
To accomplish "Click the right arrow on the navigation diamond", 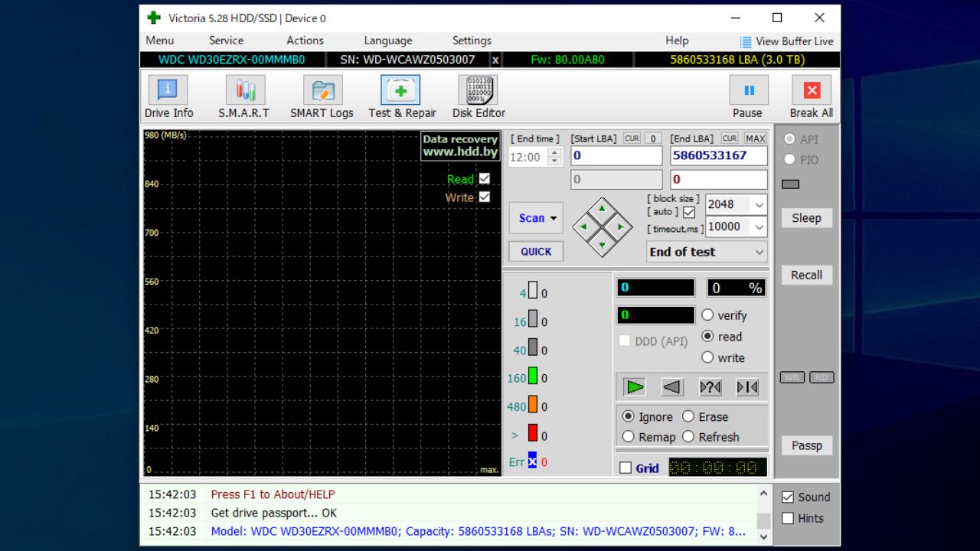I will point(622,227).
